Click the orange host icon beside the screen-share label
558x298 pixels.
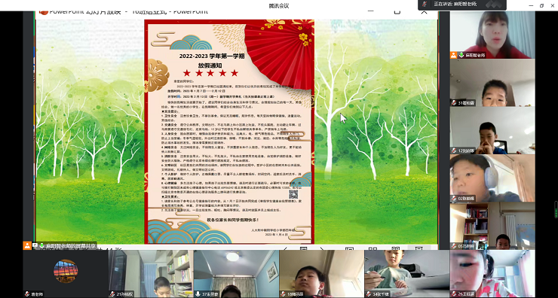click(x=27, y=245)
